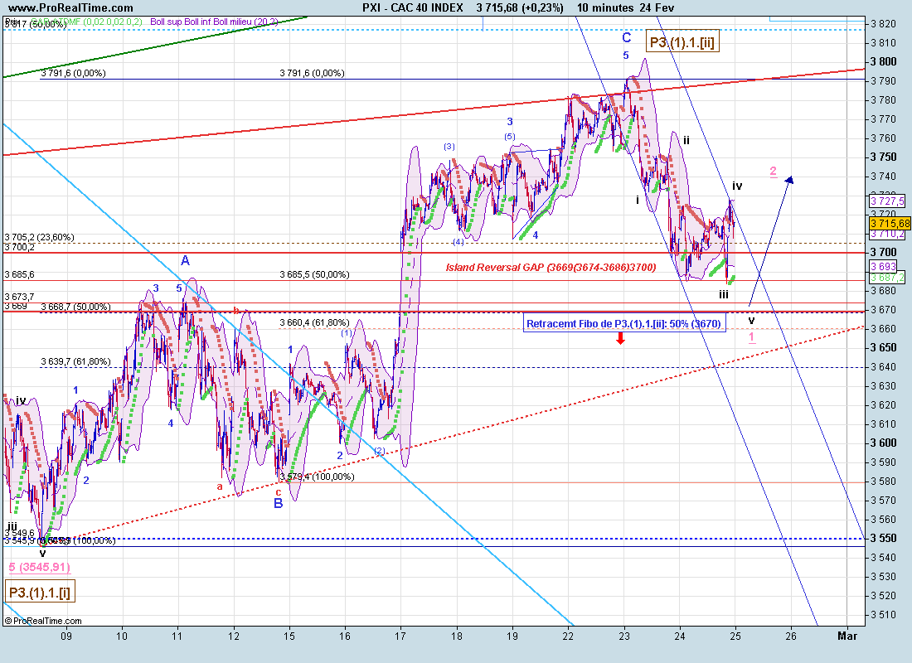The width and height of the screenshot is (912, 663).
Task: Click the yellow 3 715,68 price tag
Action: pos(890,223)
